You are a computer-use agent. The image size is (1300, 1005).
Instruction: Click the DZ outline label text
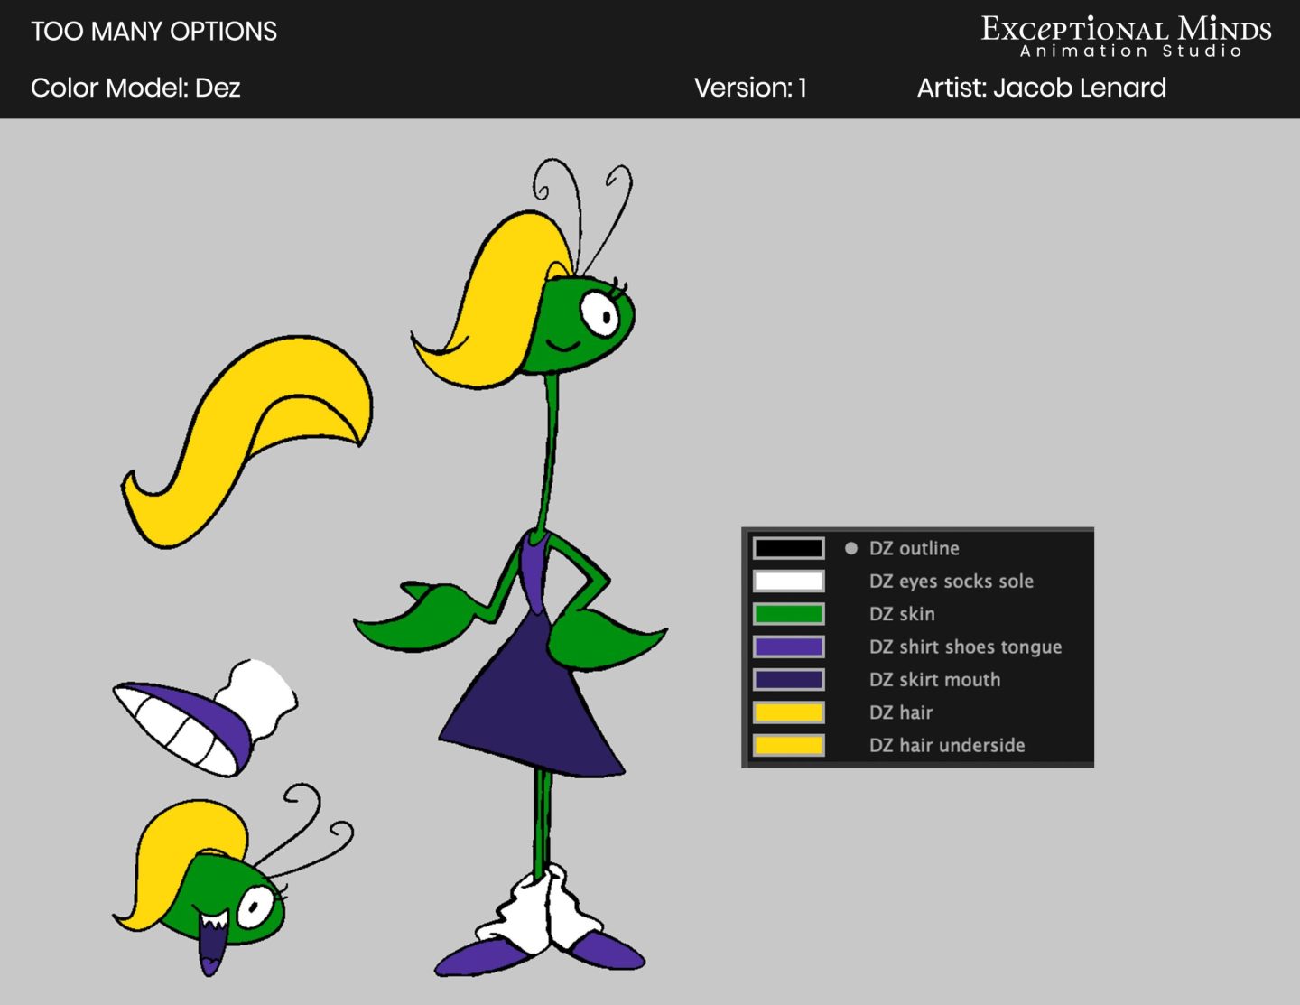(914, 548)
